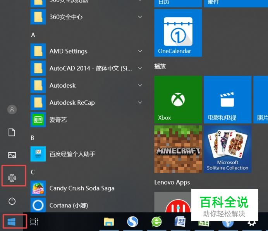Click the Autodesk folder icon
268x231 pixels.
point(38,85)
